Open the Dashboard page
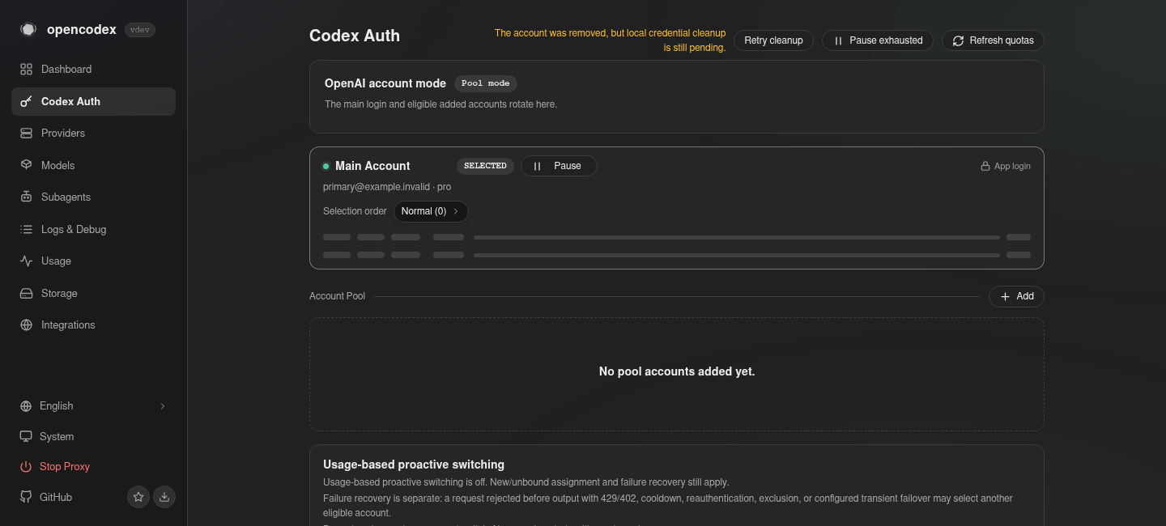Viewport: 1166px width, 526px height. pos(93,69)
